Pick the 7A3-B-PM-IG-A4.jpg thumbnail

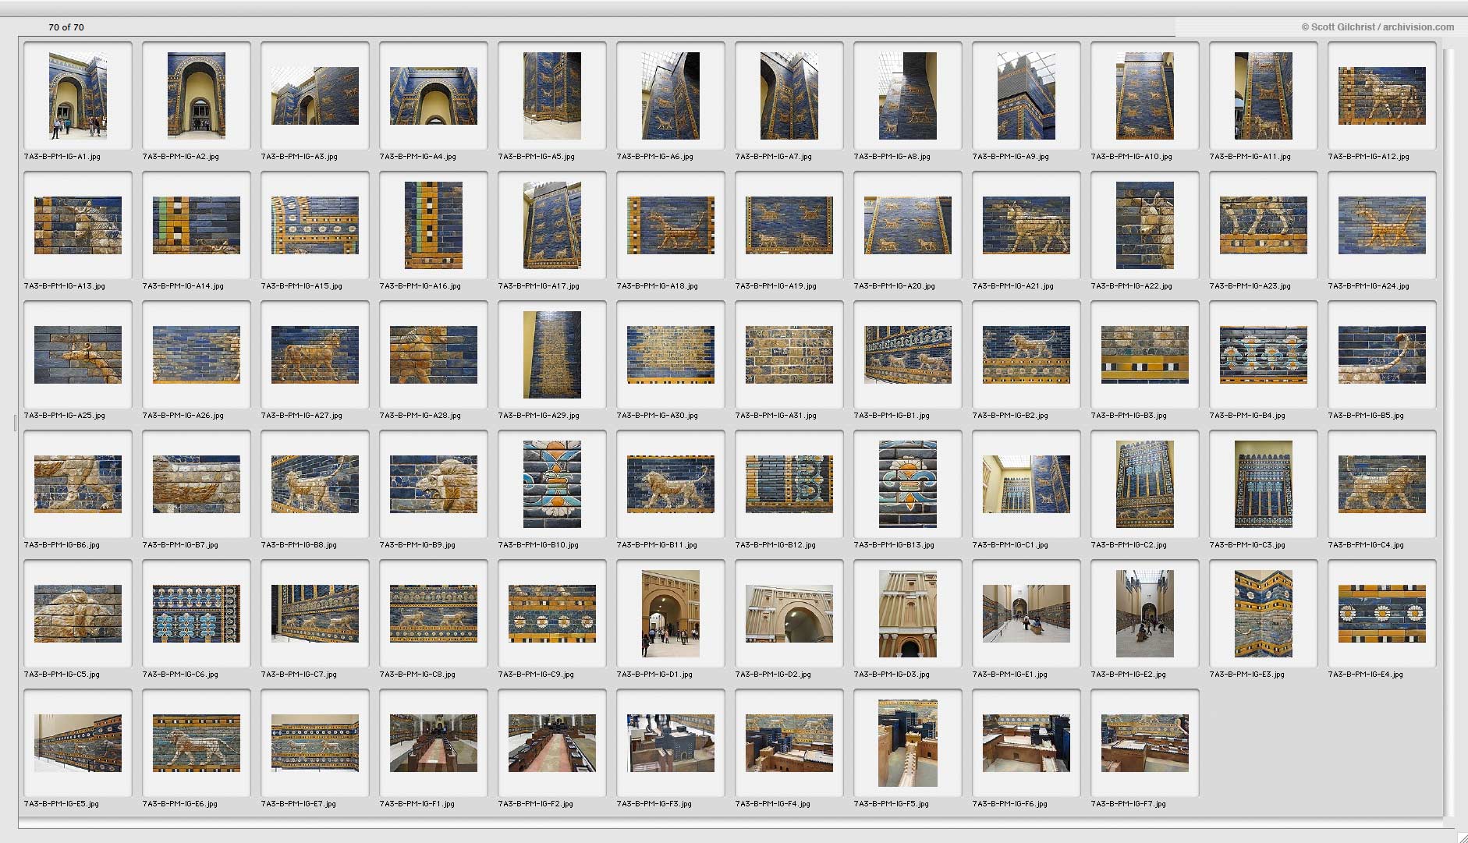[x=434, y=96]
